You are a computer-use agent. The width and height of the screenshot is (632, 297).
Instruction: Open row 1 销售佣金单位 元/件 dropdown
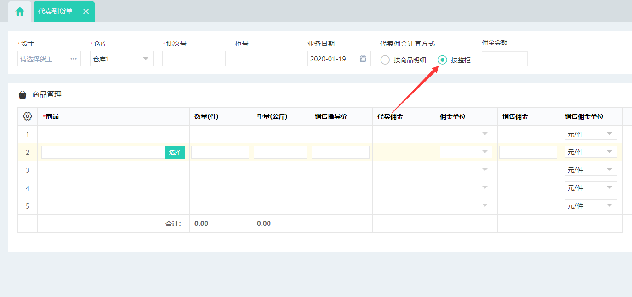tap(591, 134)
